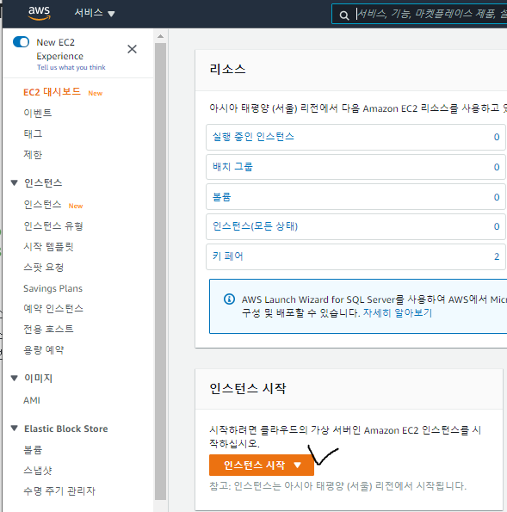Open 인스턴스 New item in sidebar

click(42, 205)
